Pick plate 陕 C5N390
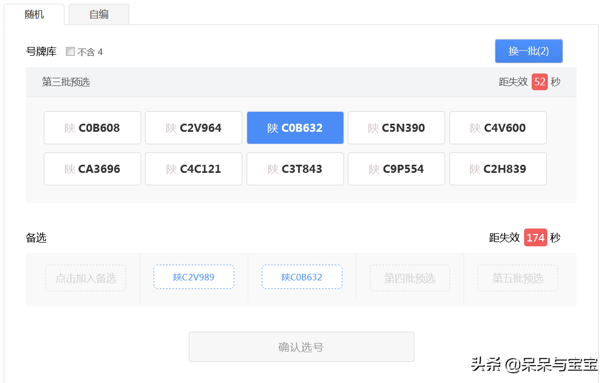Screen dimensions: 609x383 tap(396, 127)
